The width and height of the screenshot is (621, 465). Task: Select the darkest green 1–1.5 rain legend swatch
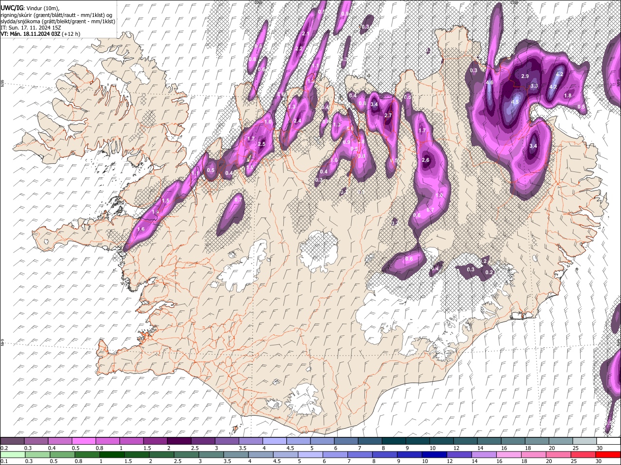(x=111, y=454)
